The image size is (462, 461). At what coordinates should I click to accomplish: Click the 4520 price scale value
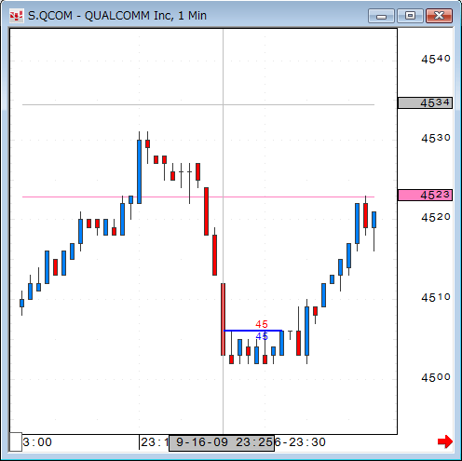pyautogui.click(x=436, y=217)
